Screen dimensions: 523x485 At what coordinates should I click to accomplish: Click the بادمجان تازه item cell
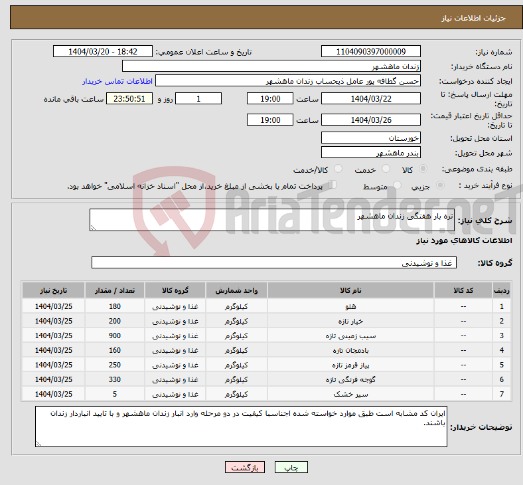(350, 351)
